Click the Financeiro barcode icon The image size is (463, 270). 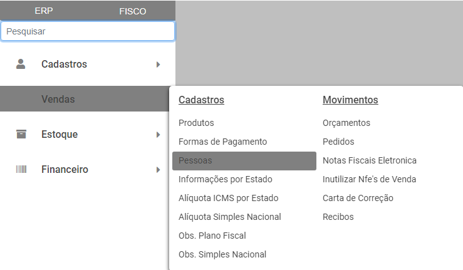coord(21,169)
